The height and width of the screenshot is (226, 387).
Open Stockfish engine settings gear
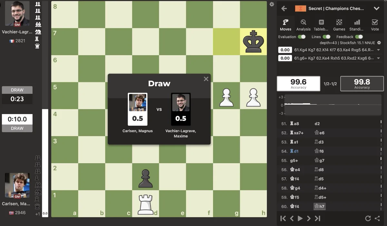[x=379, y=43]
